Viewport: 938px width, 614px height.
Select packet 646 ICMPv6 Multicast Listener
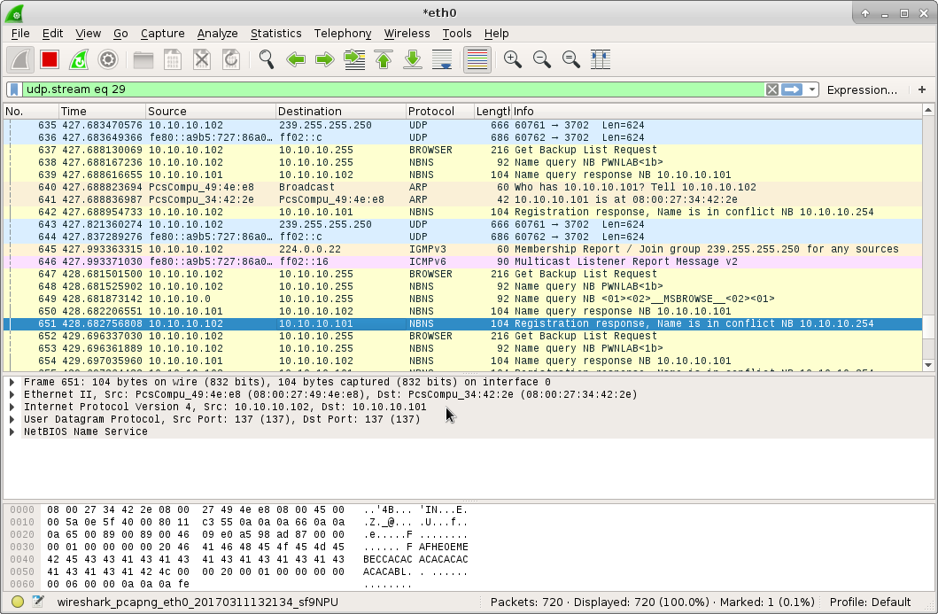(463, 261)
